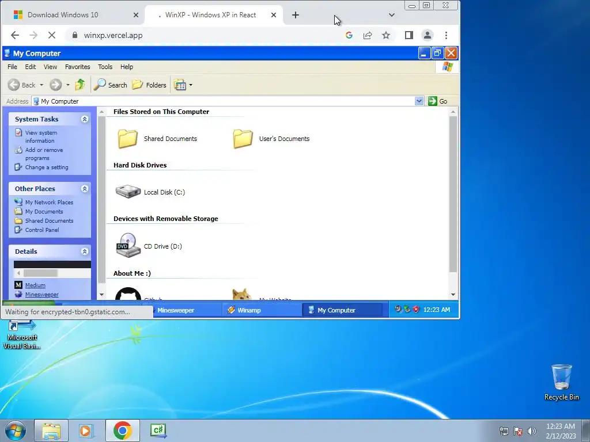Open the Shared Documents folder icon
This screenshot has width=590, height=442.
point(127,138)
